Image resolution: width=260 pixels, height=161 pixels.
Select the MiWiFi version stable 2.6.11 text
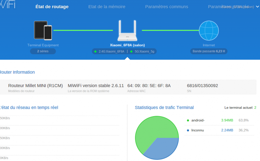coord(96,86)
